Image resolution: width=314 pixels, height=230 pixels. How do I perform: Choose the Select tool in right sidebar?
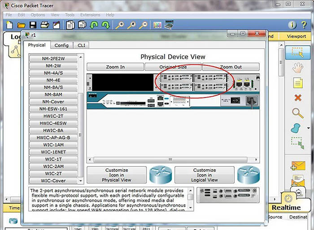(x=298, y=52)
